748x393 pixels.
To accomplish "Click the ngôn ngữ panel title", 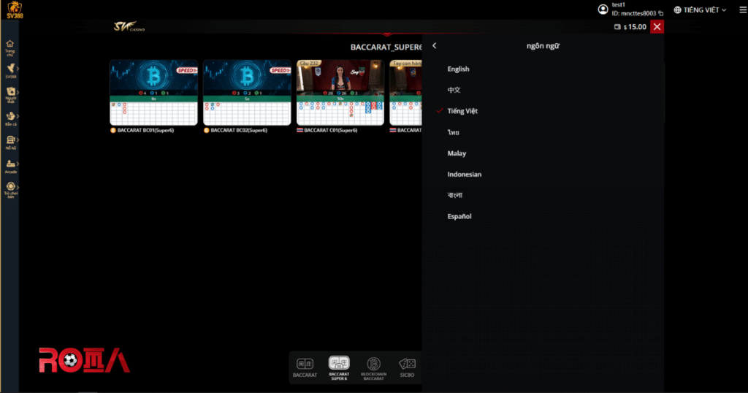I will [543, 46].
